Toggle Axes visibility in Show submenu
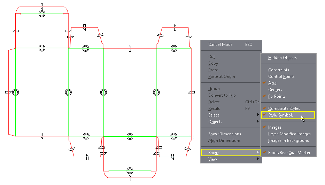Screen dimensions: 325x185 272,83
